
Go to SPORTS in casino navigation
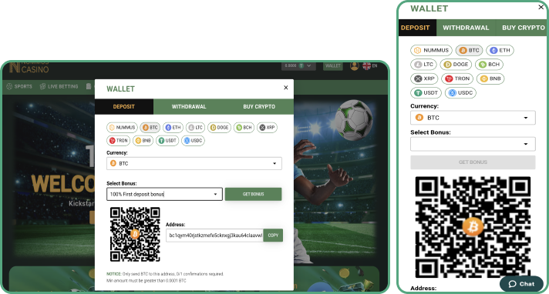pos(19,86)
